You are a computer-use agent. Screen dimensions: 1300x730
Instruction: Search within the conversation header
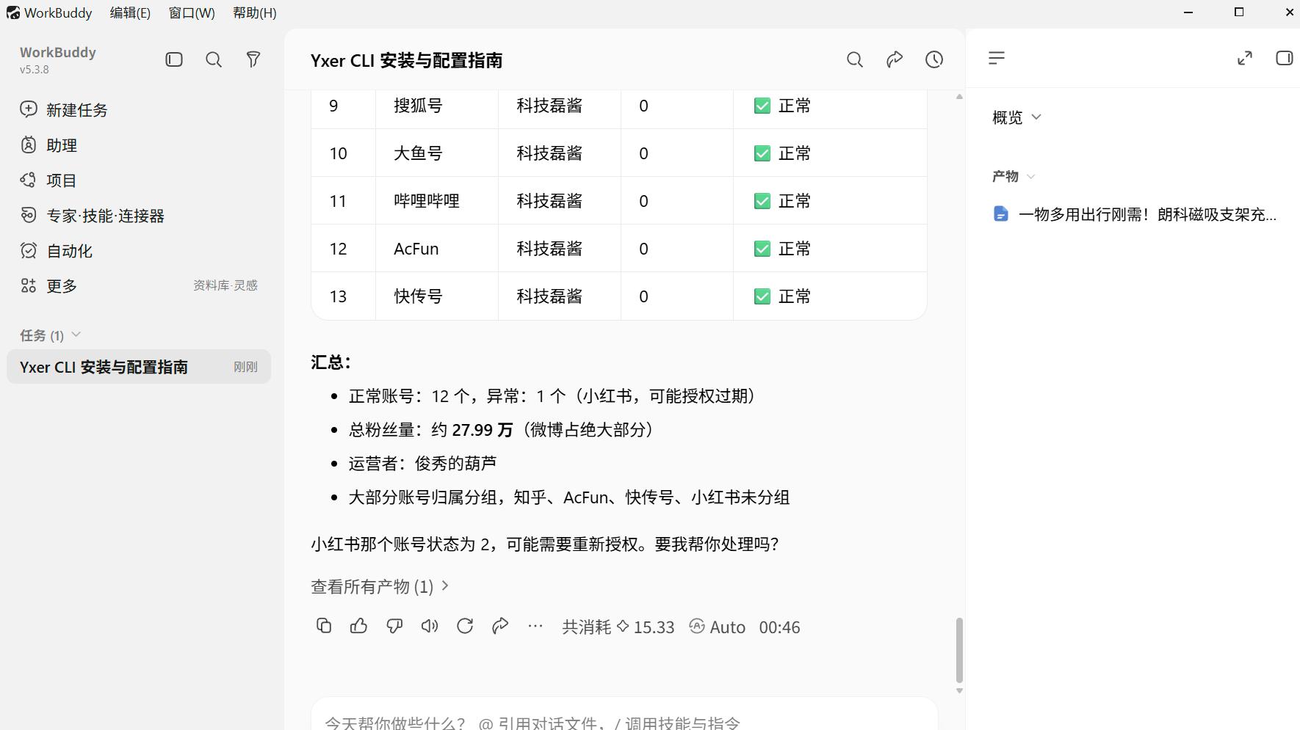point(855,59)
